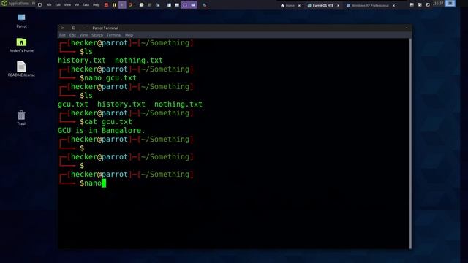Open the Applications menu in top panel
The width and height of the screenshot is (468, 263).
click(x=15, y=3)
